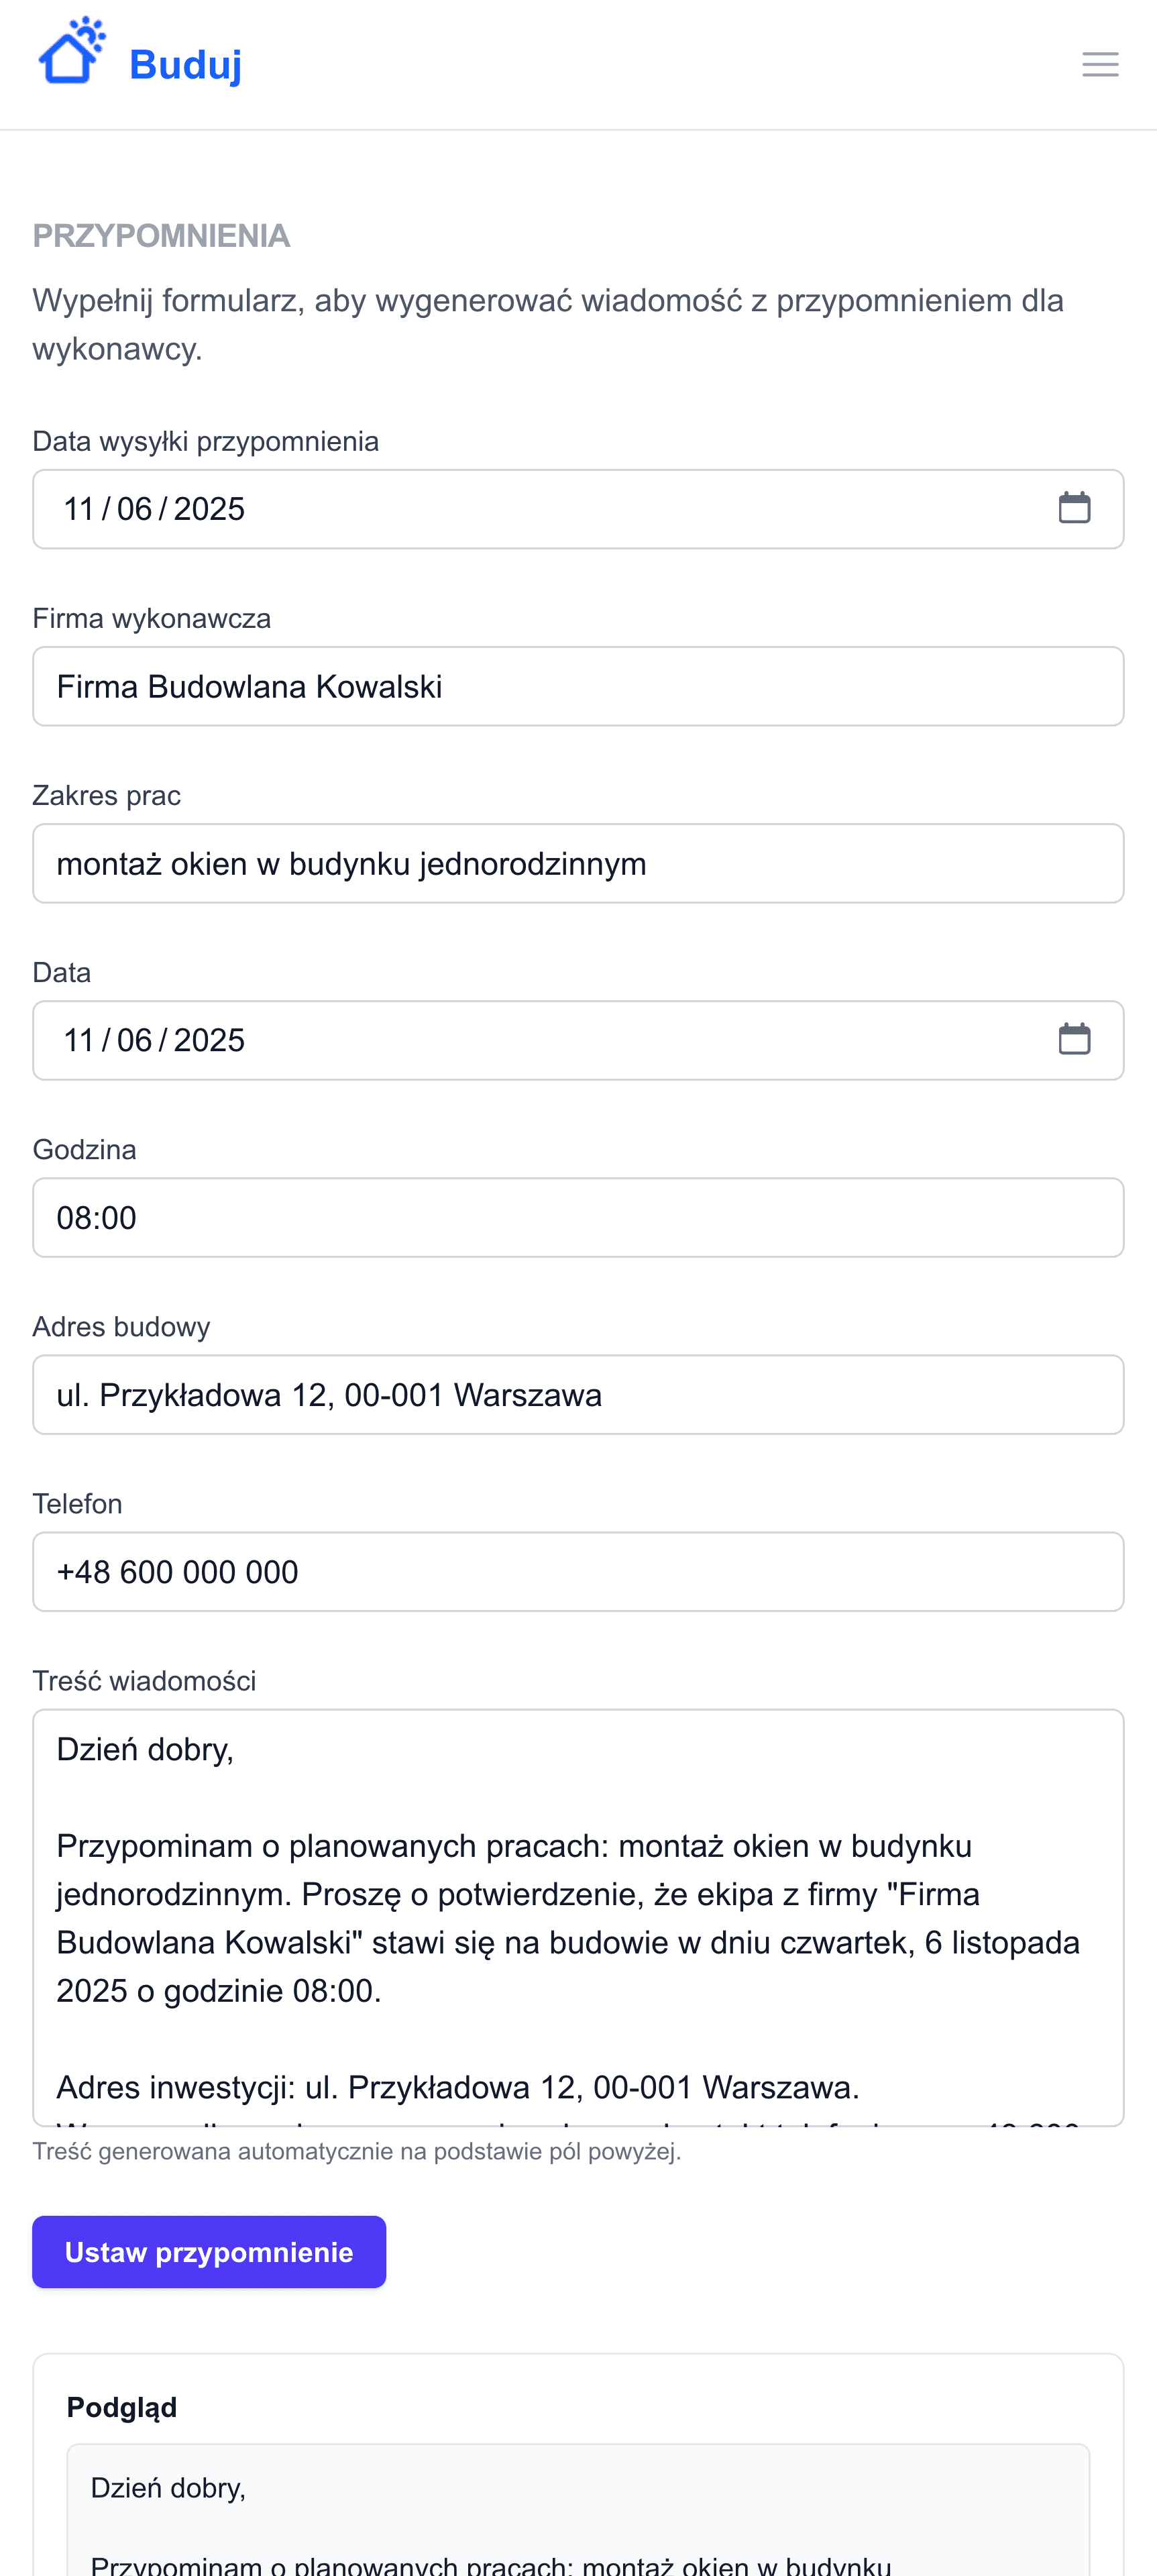Open the hamburger navigation menu
This screenshot has width=1157, height=2576.
point(1099,65)
